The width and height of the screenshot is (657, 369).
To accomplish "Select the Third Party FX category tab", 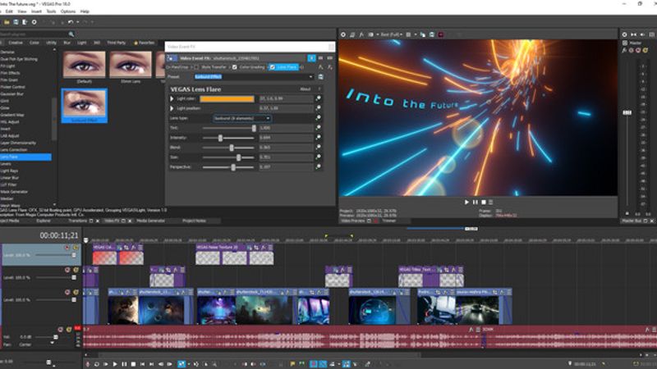I will click(116, 43).
